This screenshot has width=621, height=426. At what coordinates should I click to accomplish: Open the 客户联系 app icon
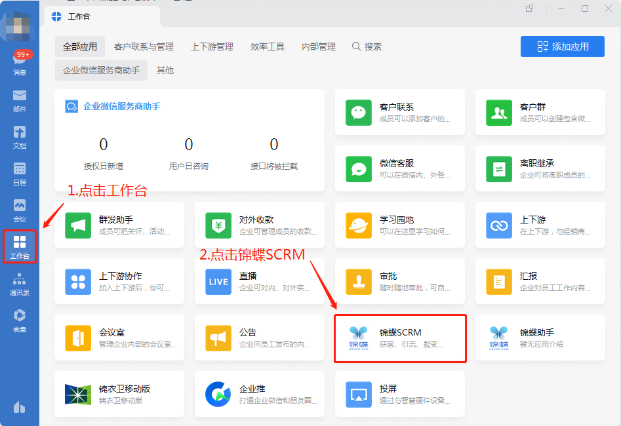tap(359, 113)
